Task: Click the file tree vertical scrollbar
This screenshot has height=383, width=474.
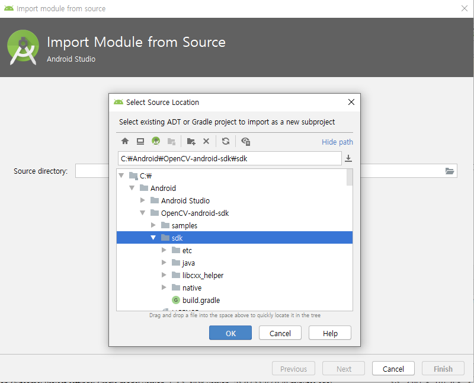Action: click(x=350, y=178)
